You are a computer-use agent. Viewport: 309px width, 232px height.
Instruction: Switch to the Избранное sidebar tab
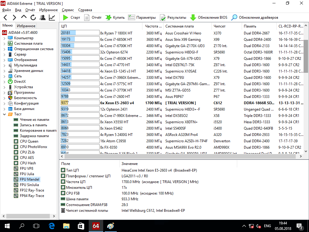click(26, 26)
